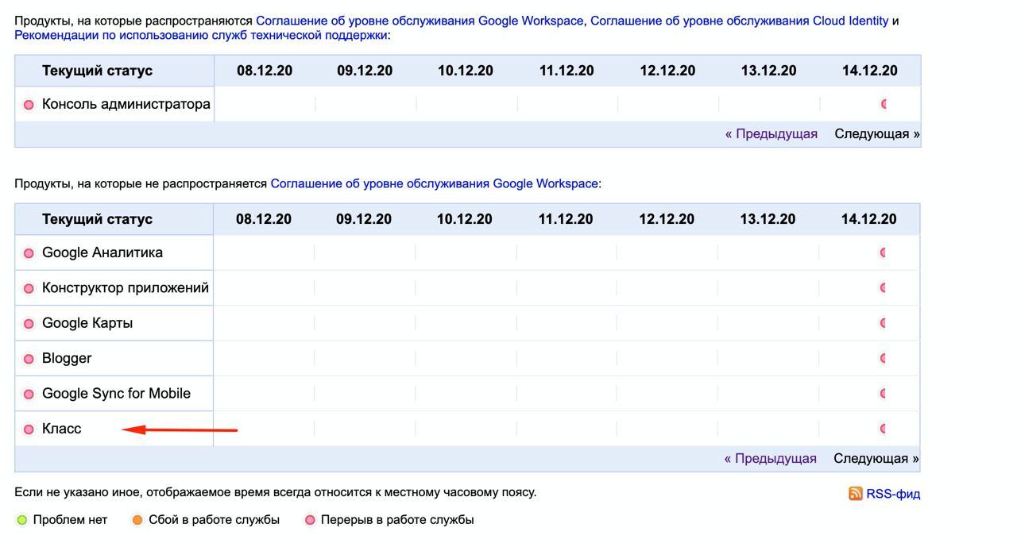Click the orange 'Сбой в работе службы' legend dot
This screenshot has width=1017, height=543.
tap(137, 521)
